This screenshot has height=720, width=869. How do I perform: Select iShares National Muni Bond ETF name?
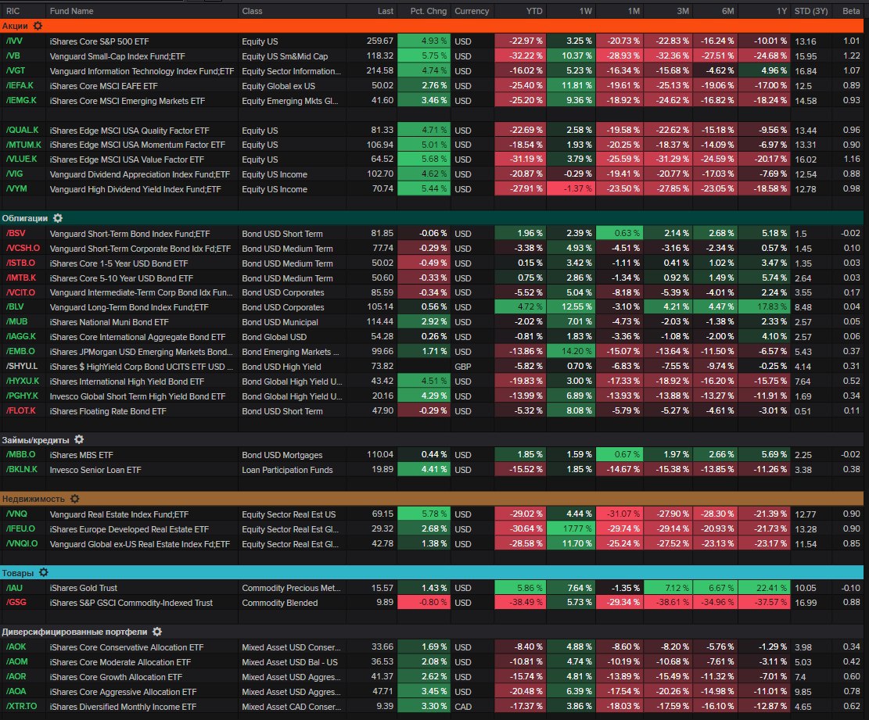(110, 322)
